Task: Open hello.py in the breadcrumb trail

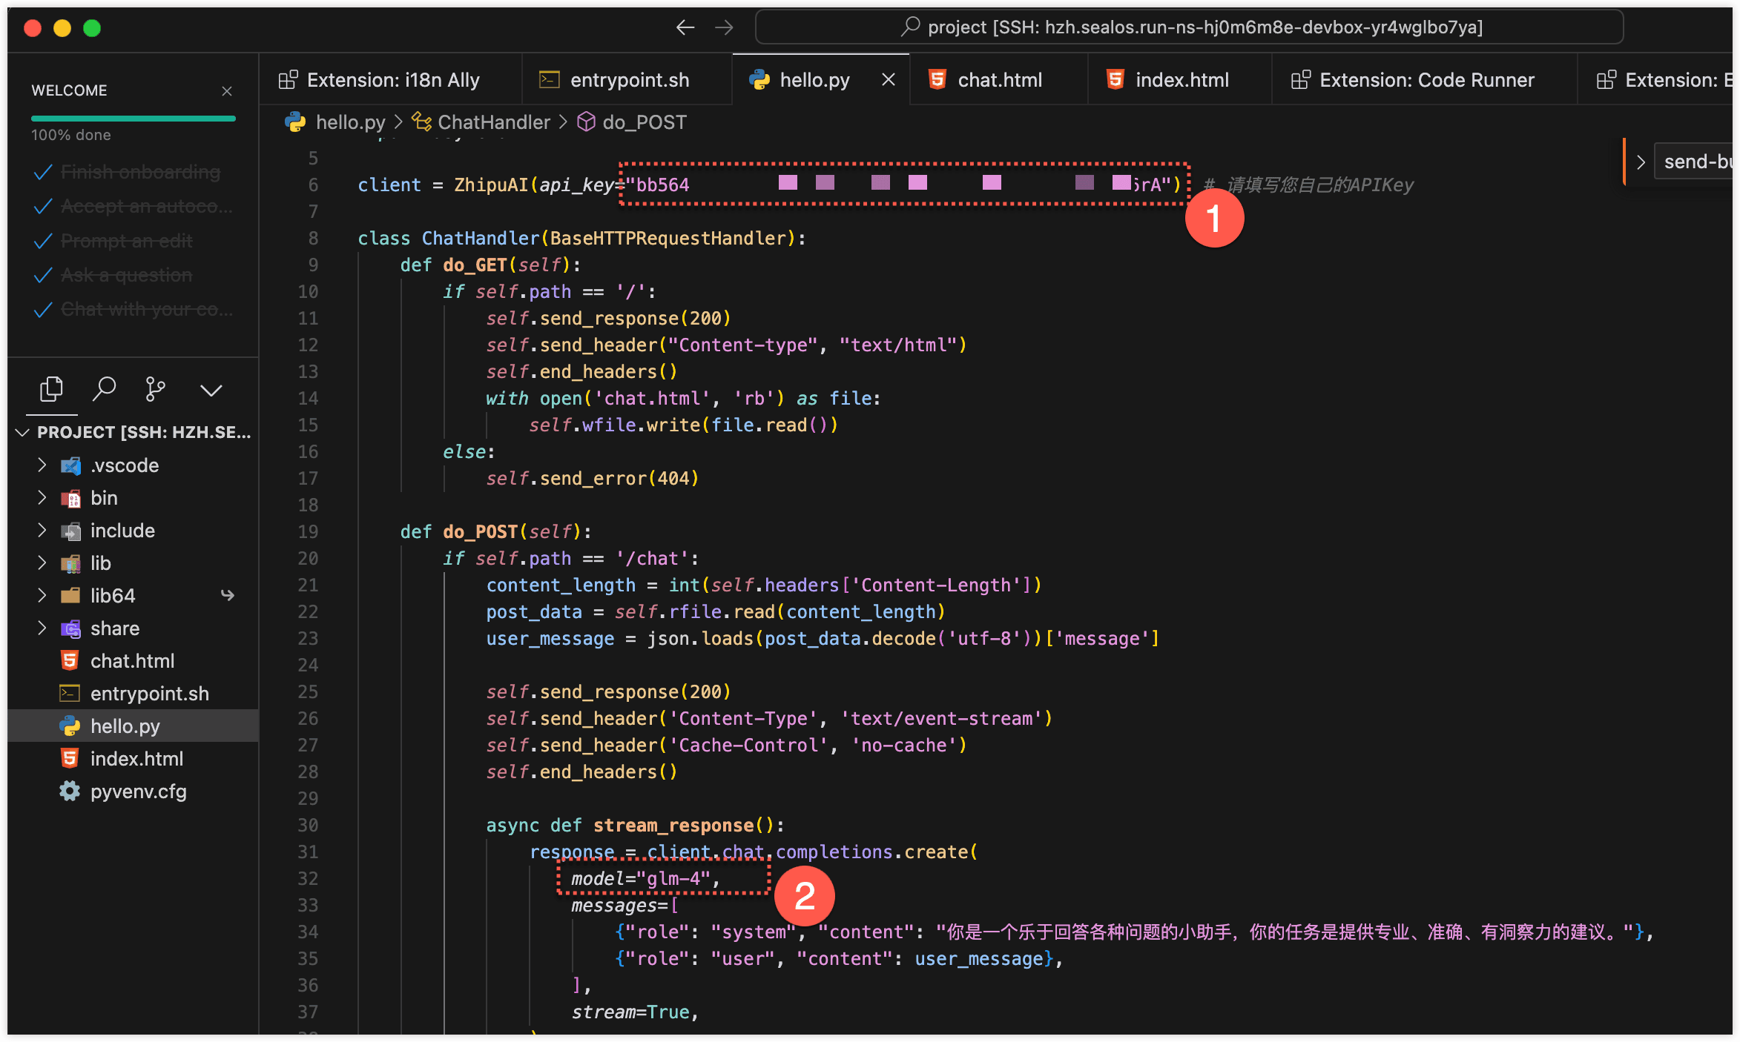Action: pyautogui.click(x=351, y=122)
